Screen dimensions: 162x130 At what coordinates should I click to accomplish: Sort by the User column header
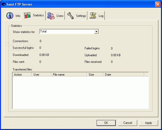[41, 74]
